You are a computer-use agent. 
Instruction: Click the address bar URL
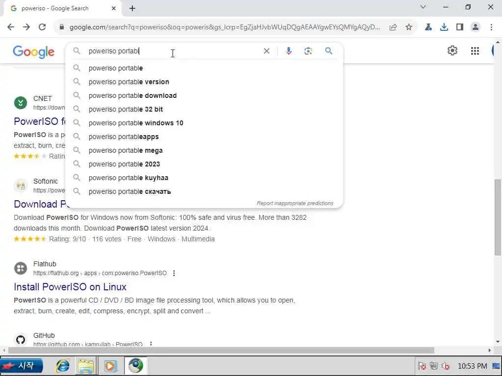coord(225,27)
